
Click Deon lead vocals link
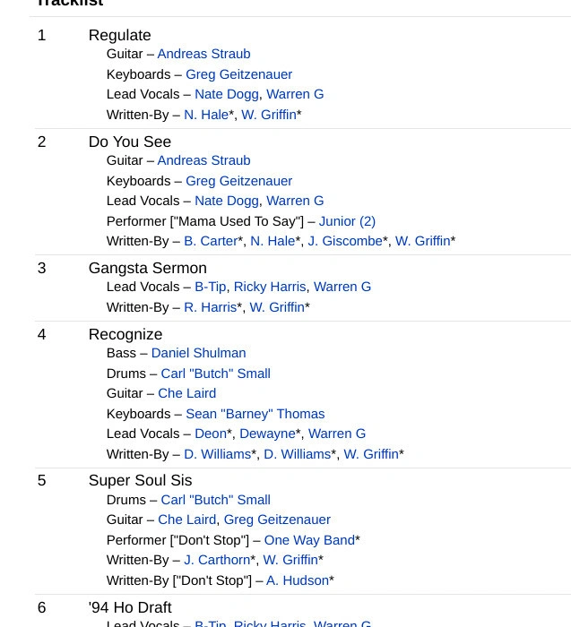[211, 434]
